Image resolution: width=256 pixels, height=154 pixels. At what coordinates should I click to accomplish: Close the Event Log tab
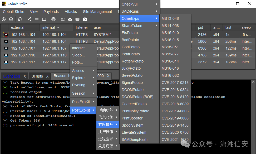coord(25,76)
